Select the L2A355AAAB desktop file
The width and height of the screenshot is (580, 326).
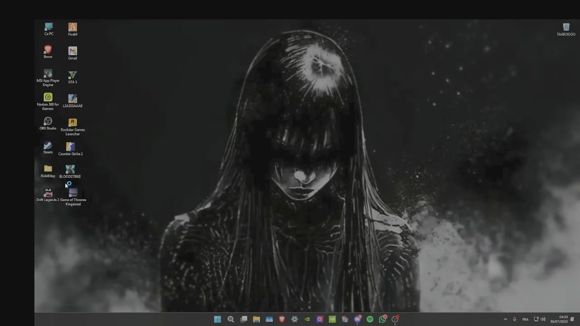72,101
